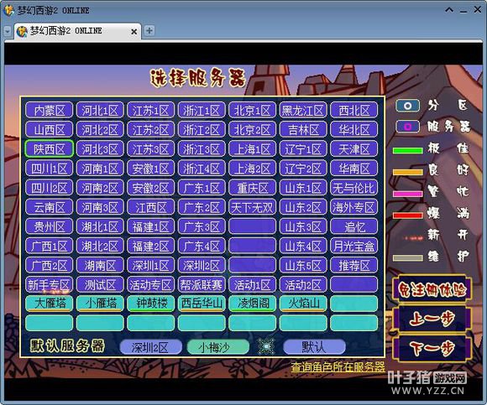
Task: Select the 火焰山 server
Action: [303, 303]
